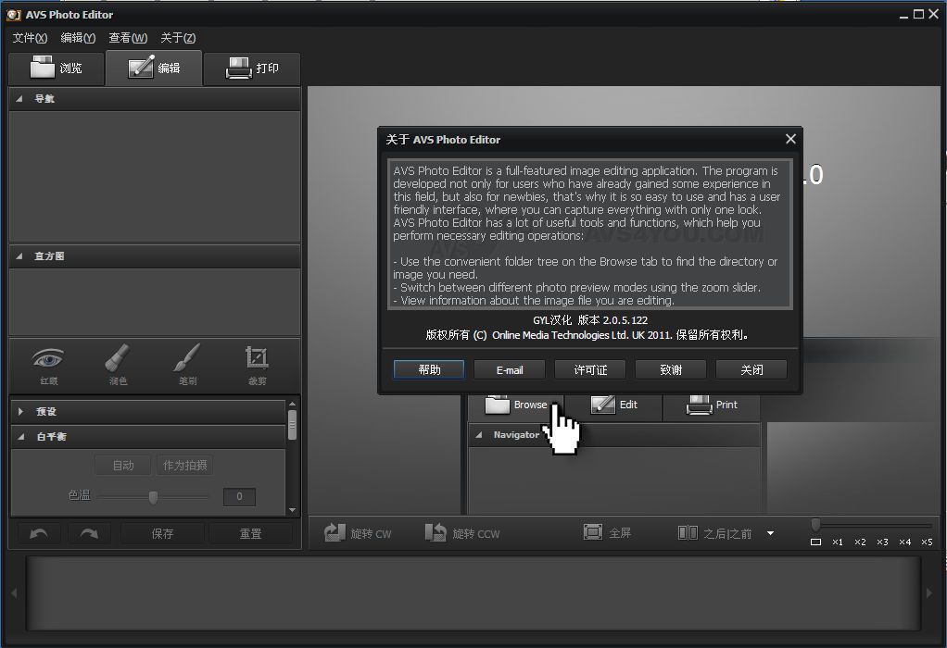The height and width of the screenshot is (648, 947).
Task: Click the 自动 auto white balance button
Action: tap(122, 466)
